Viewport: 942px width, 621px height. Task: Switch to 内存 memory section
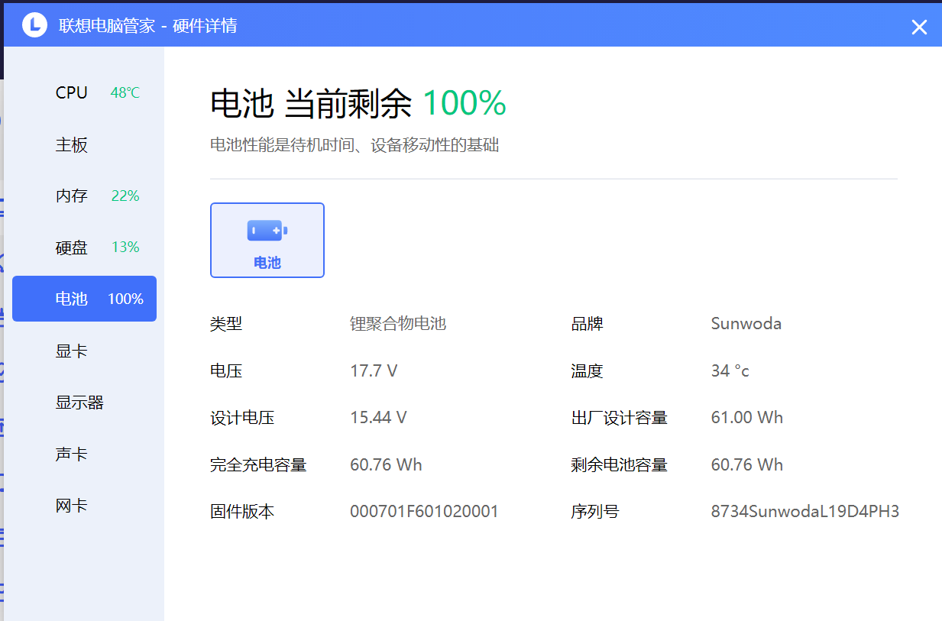click(84, 196)
